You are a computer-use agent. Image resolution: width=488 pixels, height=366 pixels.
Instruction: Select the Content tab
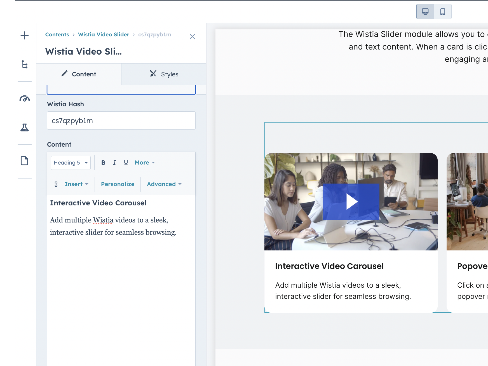[x=79, y=74]
